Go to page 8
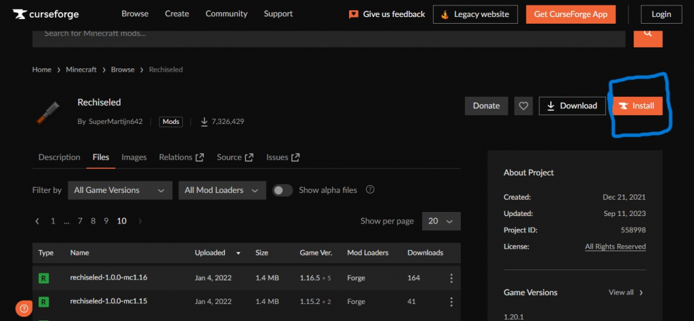Screen dimensions: 694x321 pyautogui.click(x=93, y=221)
